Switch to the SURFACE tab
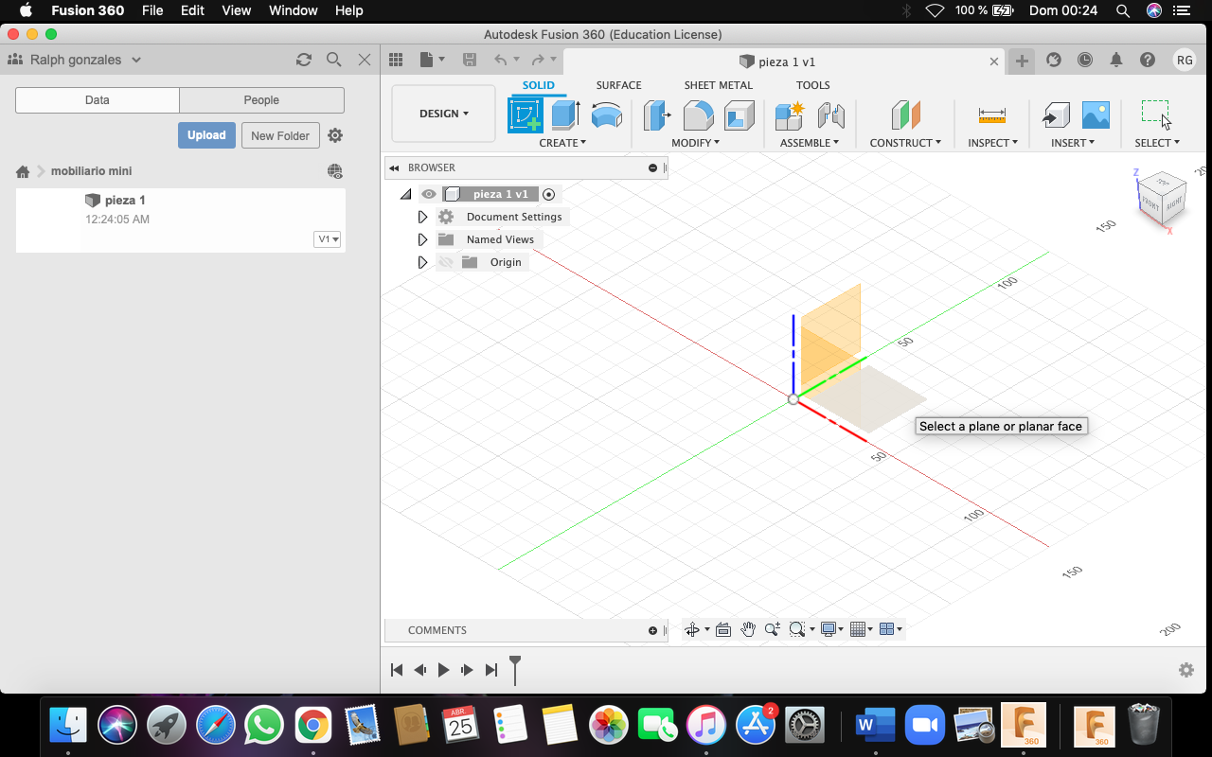This screenshot has width=1212, height=757. [618, 85]
